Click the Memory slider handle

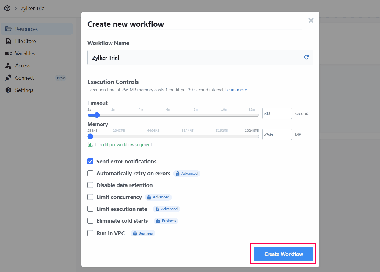[x=90, y=136]
